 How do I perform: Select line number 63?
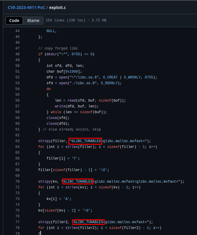point(17,141)
